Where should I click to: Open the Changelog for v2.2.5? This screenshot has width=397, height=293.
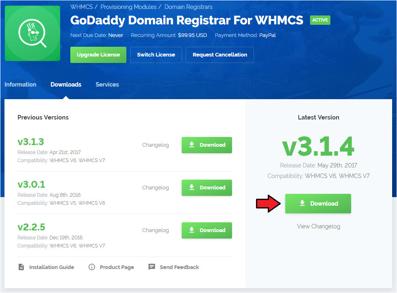pos(155,230)
